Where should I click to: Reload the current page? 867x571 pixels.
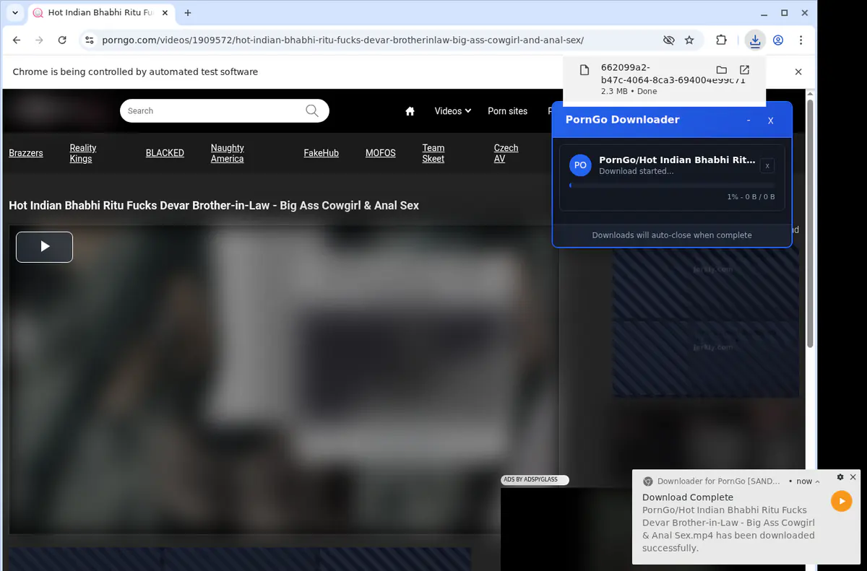[x=62, y=40]
